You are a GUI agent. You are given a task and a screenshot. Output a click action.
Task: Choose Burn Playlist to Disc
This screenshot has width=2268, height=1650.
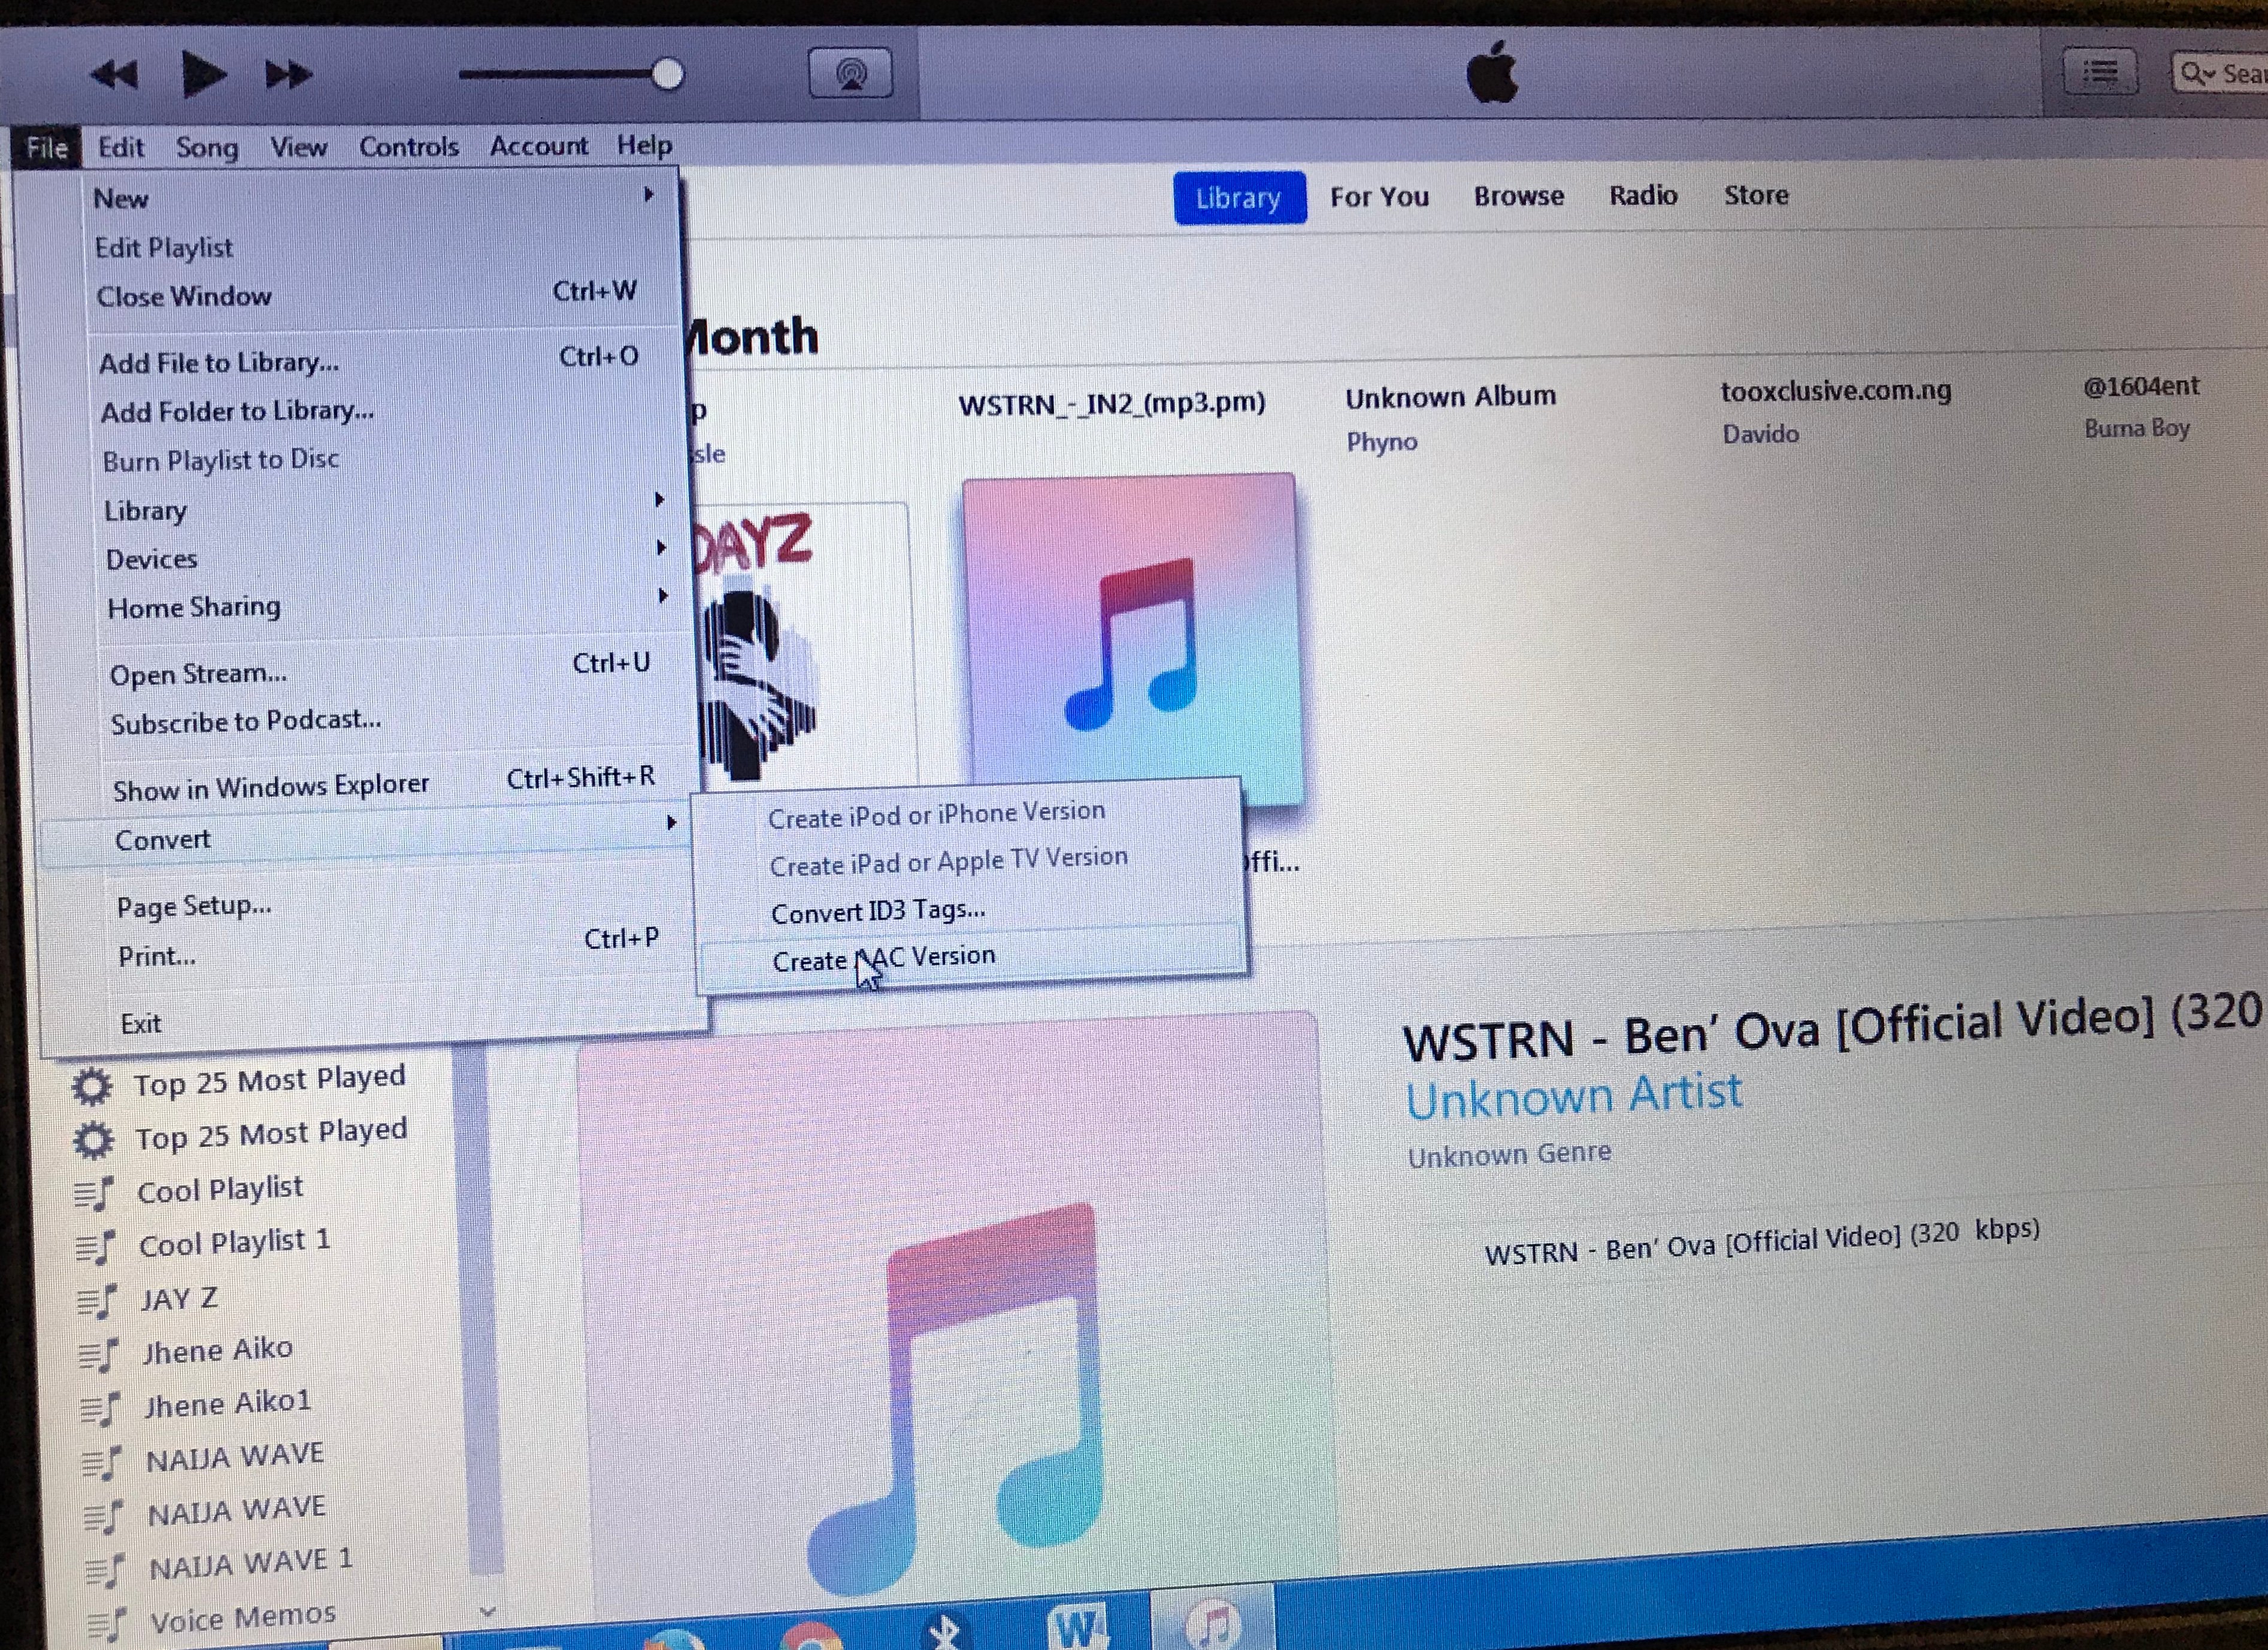[220, 460]
